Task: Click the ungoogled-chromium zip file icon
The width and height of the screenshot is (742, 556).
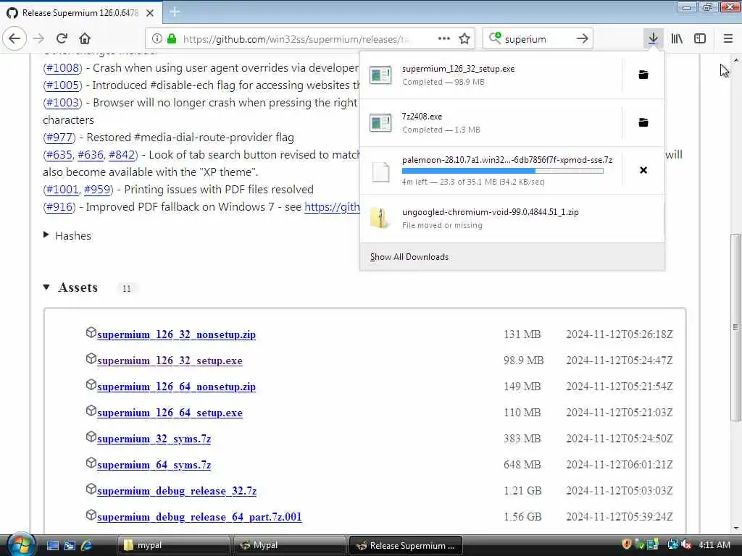Action: click(380, 218)
